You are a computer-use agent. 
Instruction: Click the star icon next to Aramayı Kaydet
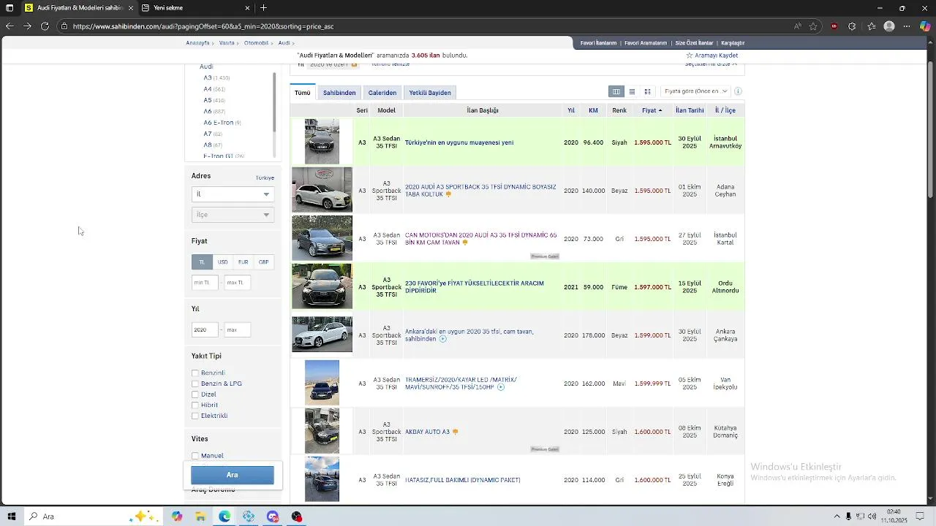pos(689,56)
